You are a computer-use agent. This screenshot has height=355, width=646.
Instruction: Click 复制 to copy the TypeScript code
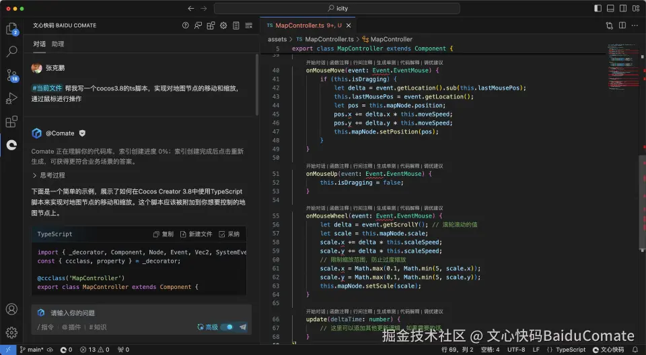pyautogui.click(x=163, y=234)
